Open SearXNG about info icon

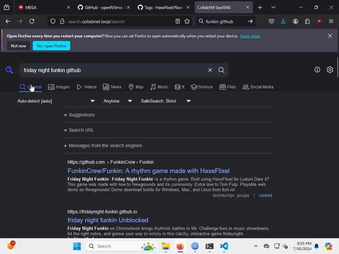pos(317,69)
